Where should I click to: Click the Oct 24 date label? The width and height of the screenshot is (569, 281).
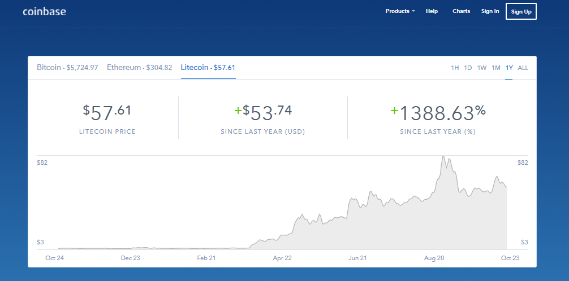(54, 258)
